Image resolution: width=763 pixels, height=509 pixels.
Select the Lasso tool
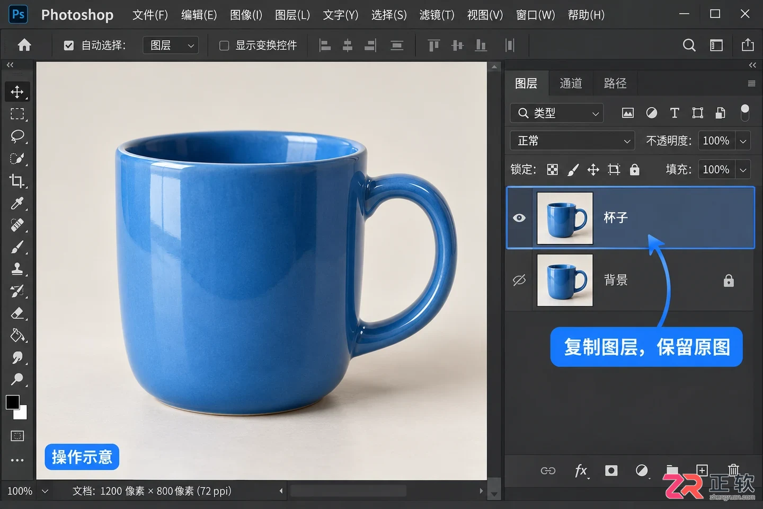(x=17, y=136)
